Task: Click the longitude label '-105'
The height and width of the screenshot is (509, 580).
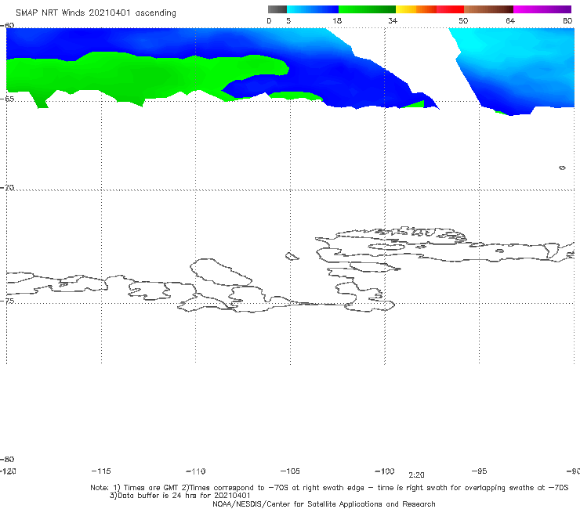Action: (290, 471)
